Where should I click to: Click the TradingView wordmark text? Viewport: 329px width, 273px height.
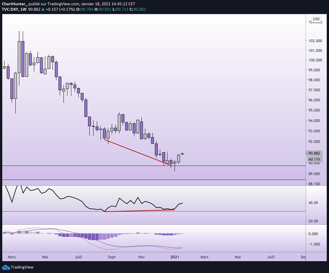(x=22, y=267)
